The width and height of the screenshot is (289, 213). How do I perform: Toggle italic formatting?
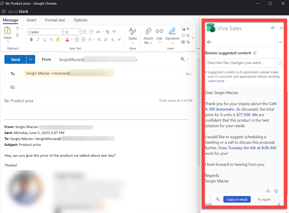click(x=38, y=39)
